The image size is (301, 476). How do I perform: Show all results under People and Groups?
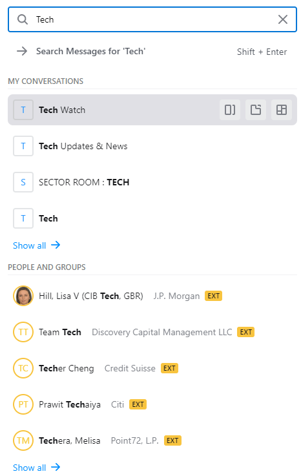(x=36, y=468)
